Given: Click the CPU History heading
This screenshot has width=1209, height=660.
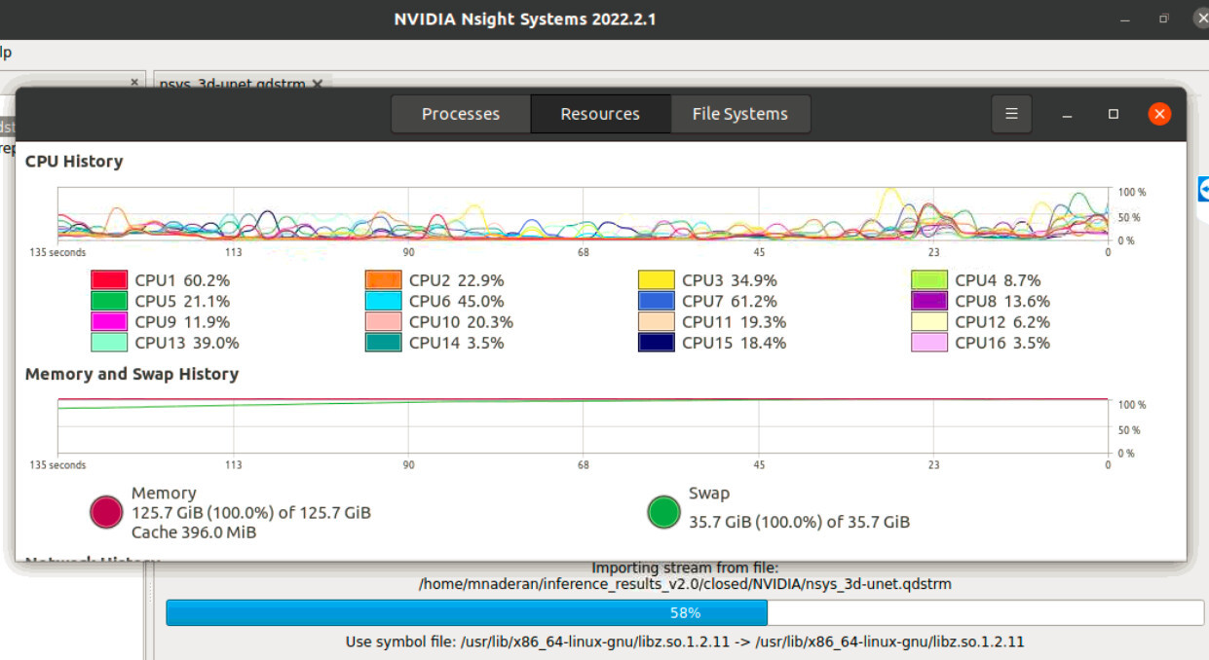Looking at the screenshot, I should (x=74, y=162).
